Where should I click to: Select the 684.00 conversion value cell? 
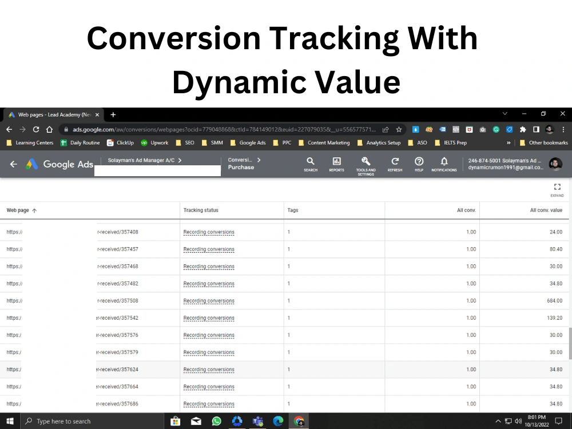(x=554, y=301)
